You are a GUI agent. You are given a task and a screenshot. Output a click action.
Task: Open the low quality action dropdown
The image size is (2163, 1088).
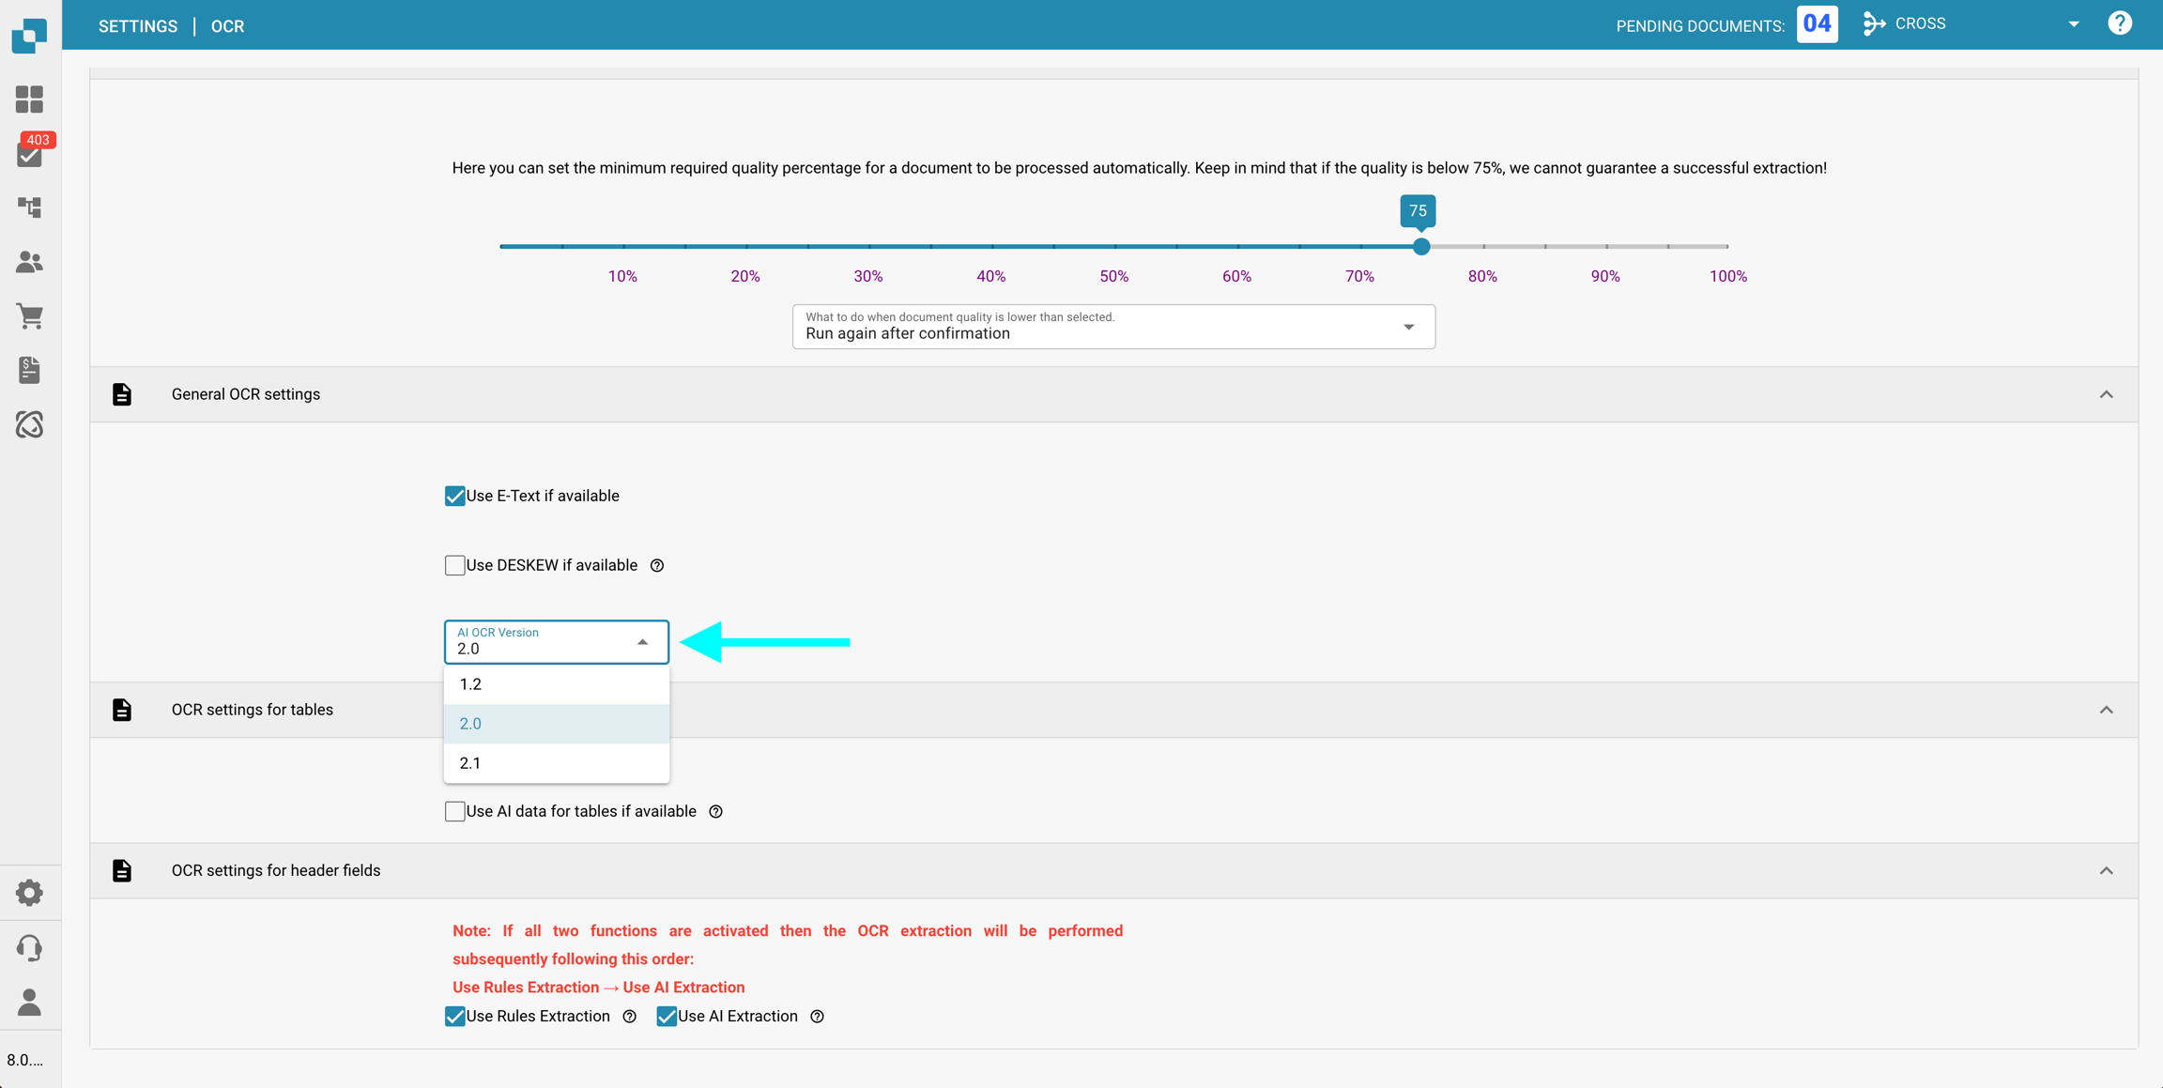pos(1112,327)
